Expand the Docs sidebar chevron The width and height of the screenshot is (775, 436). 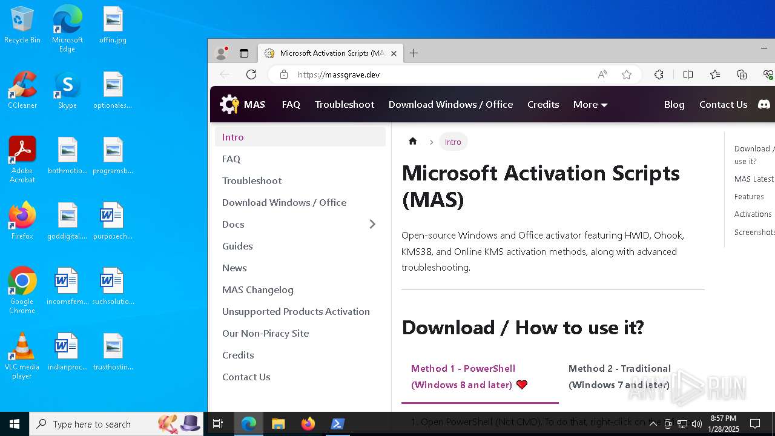click(372, 224)
